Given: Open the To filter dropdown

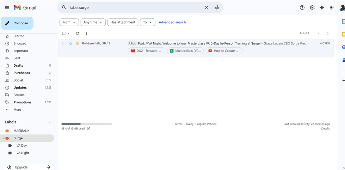Looking at the screenshot, I should coord(148,22).
